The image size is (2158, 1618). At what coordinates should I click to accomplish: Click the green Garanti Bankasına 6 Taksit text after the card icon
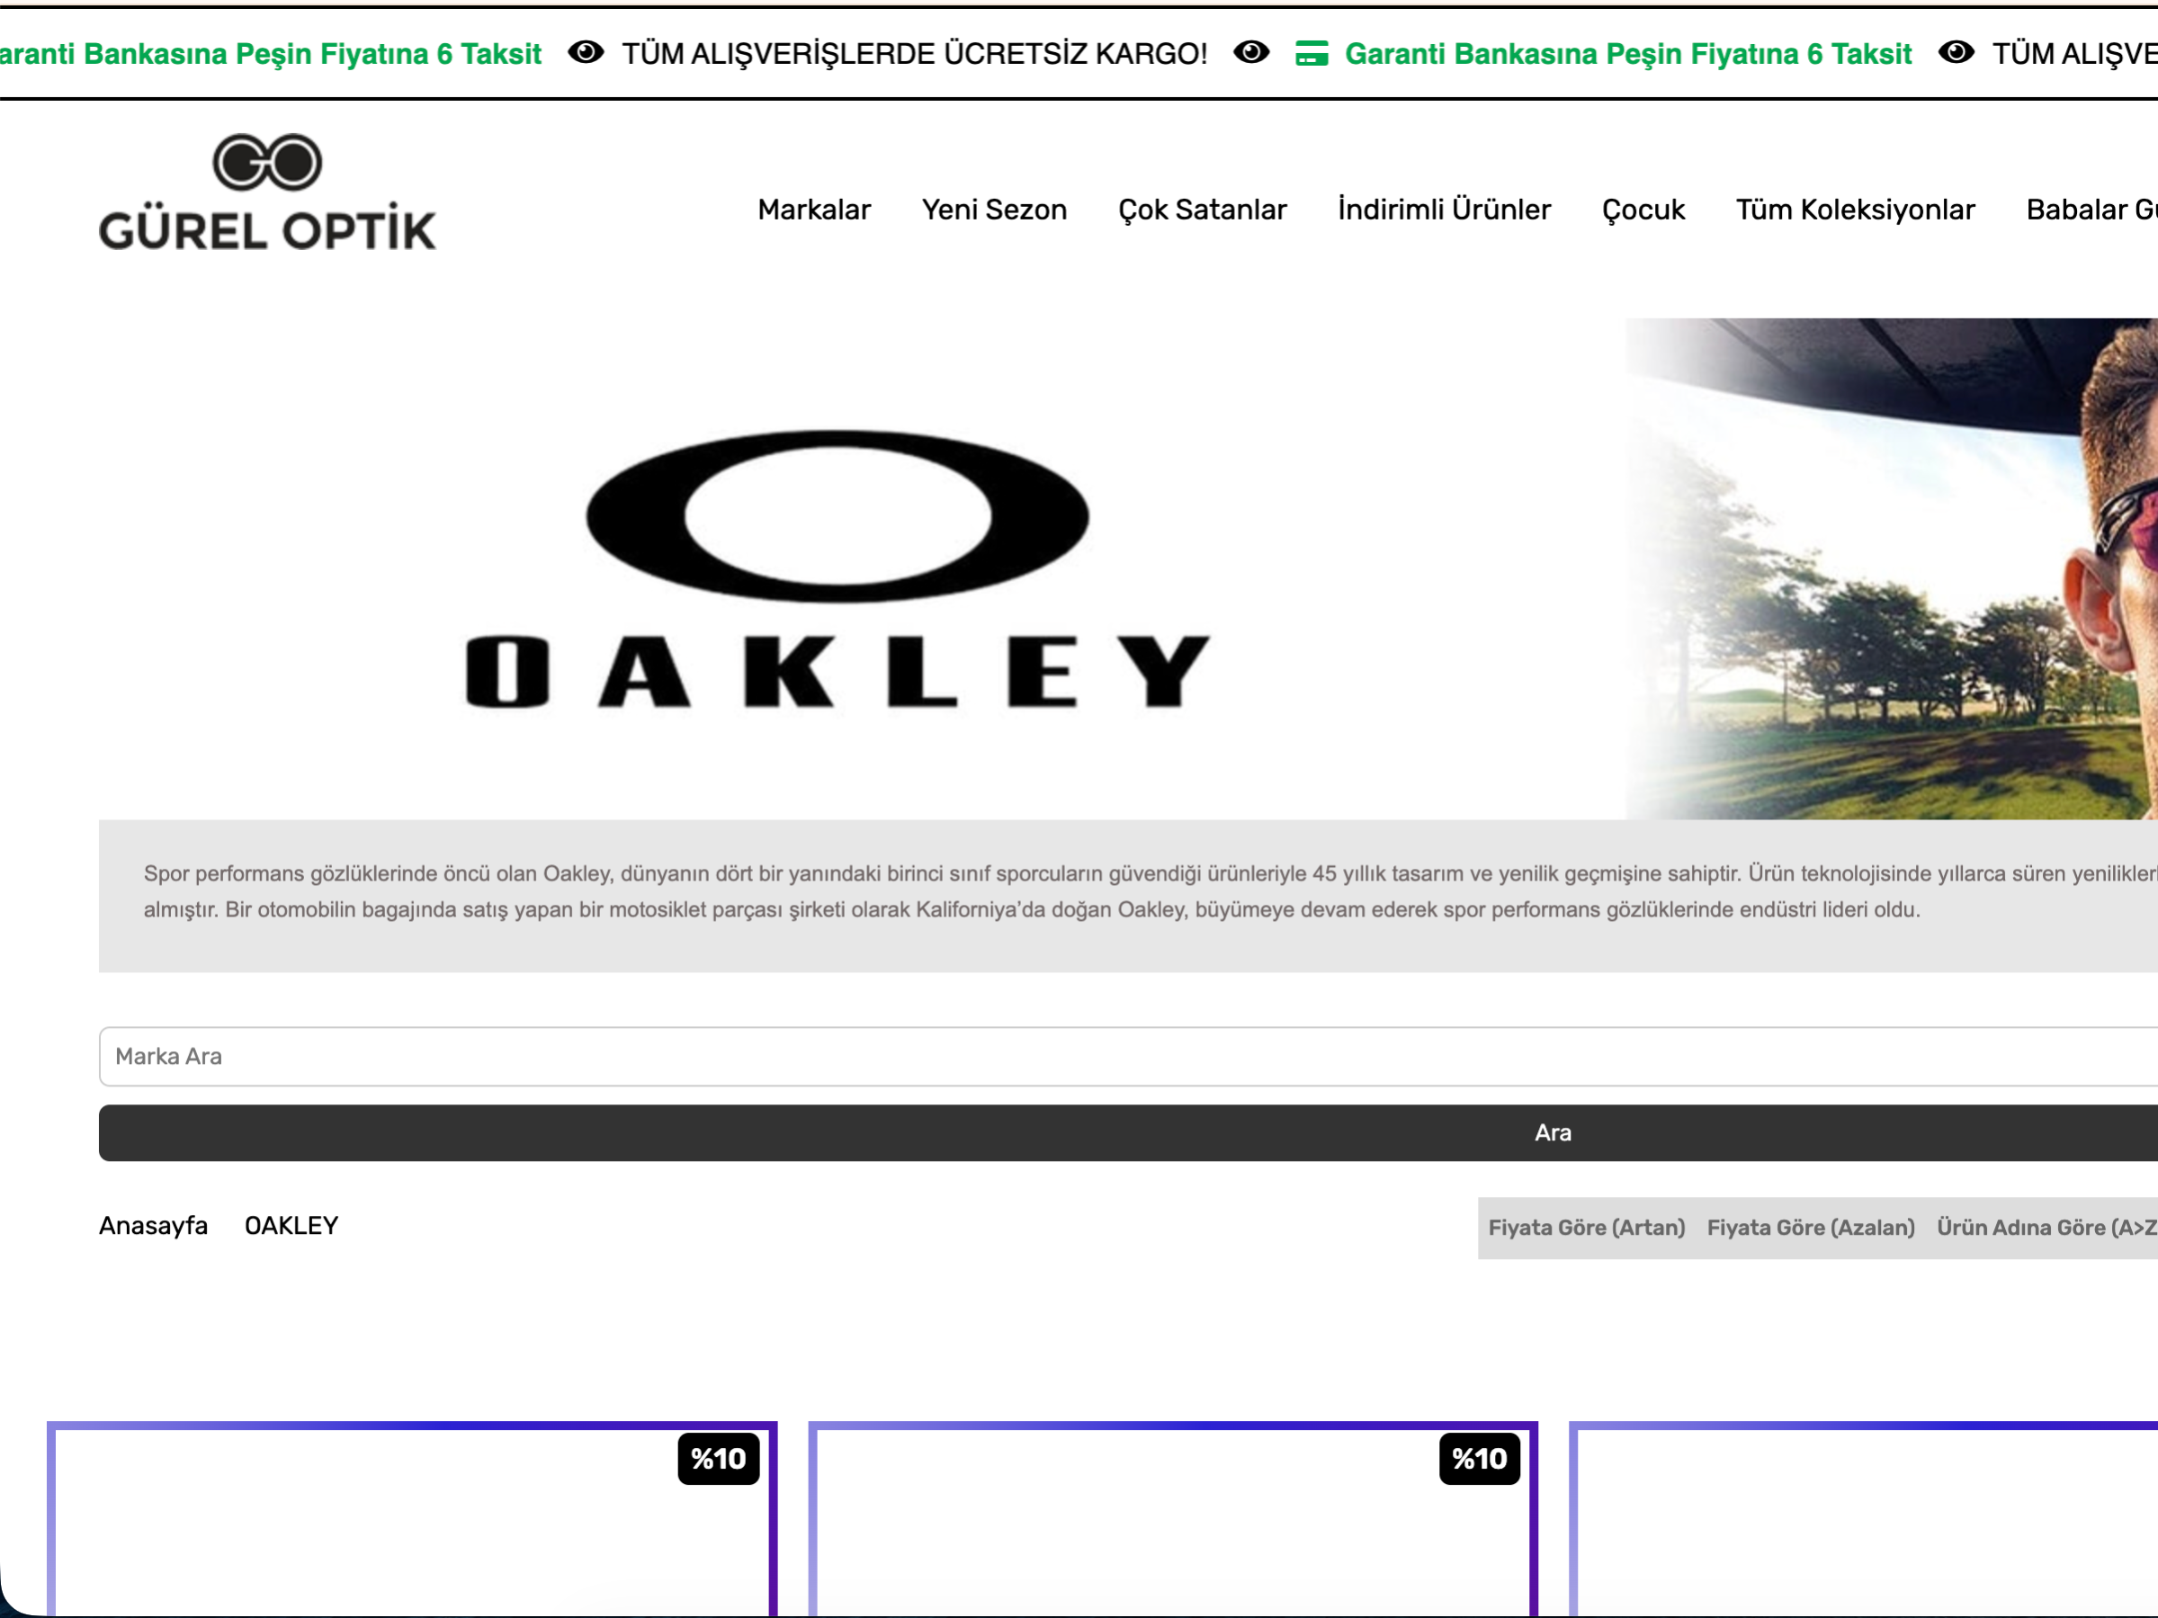coord(1627,54)
